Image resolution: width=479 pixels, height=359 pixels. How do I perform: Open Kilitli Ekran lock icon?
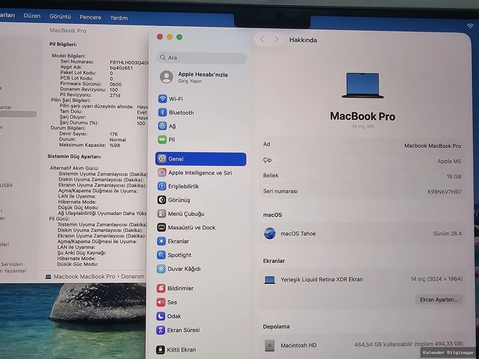click(160, 350)
